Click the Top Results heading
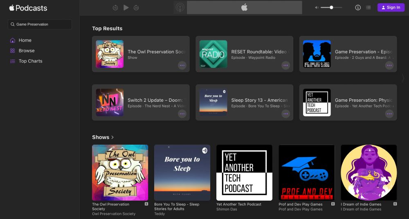Screen dimensions: 409x219 (107, 29)
